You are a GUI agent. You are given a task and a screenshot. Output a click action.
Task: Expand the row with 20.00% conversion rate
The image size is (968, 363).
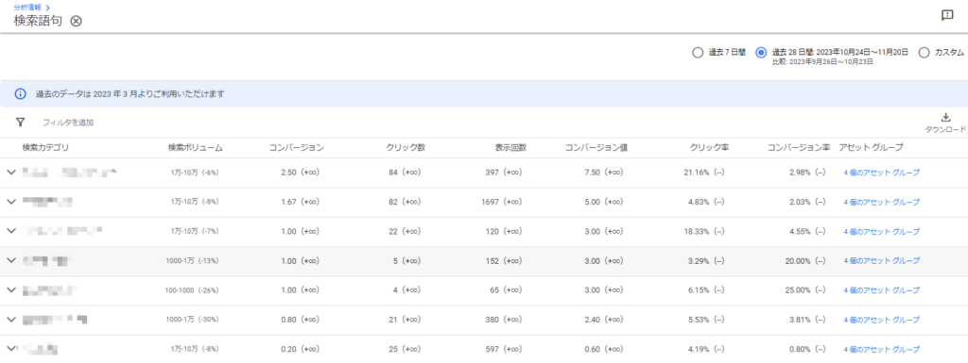pyautogui.click(x=10, y=260)
